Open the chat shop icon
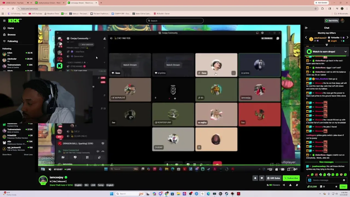This screenshot has height=197, width=350. (321, 187)
